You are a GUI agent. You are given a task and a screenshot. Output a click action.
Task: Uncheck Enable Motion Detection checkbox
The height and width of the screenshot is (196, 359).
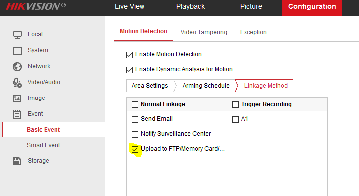tap(130, 55)
